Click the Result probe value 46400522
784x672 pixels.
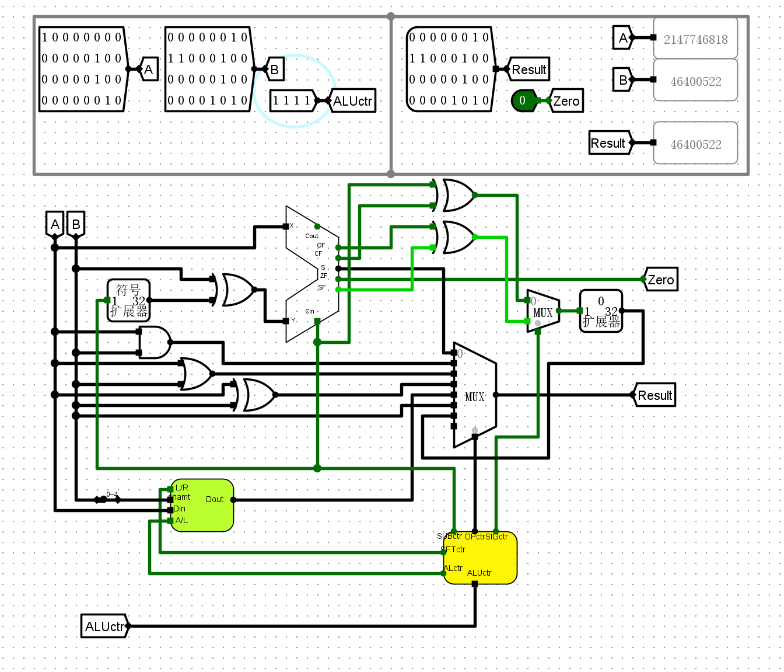coord(695,143)
